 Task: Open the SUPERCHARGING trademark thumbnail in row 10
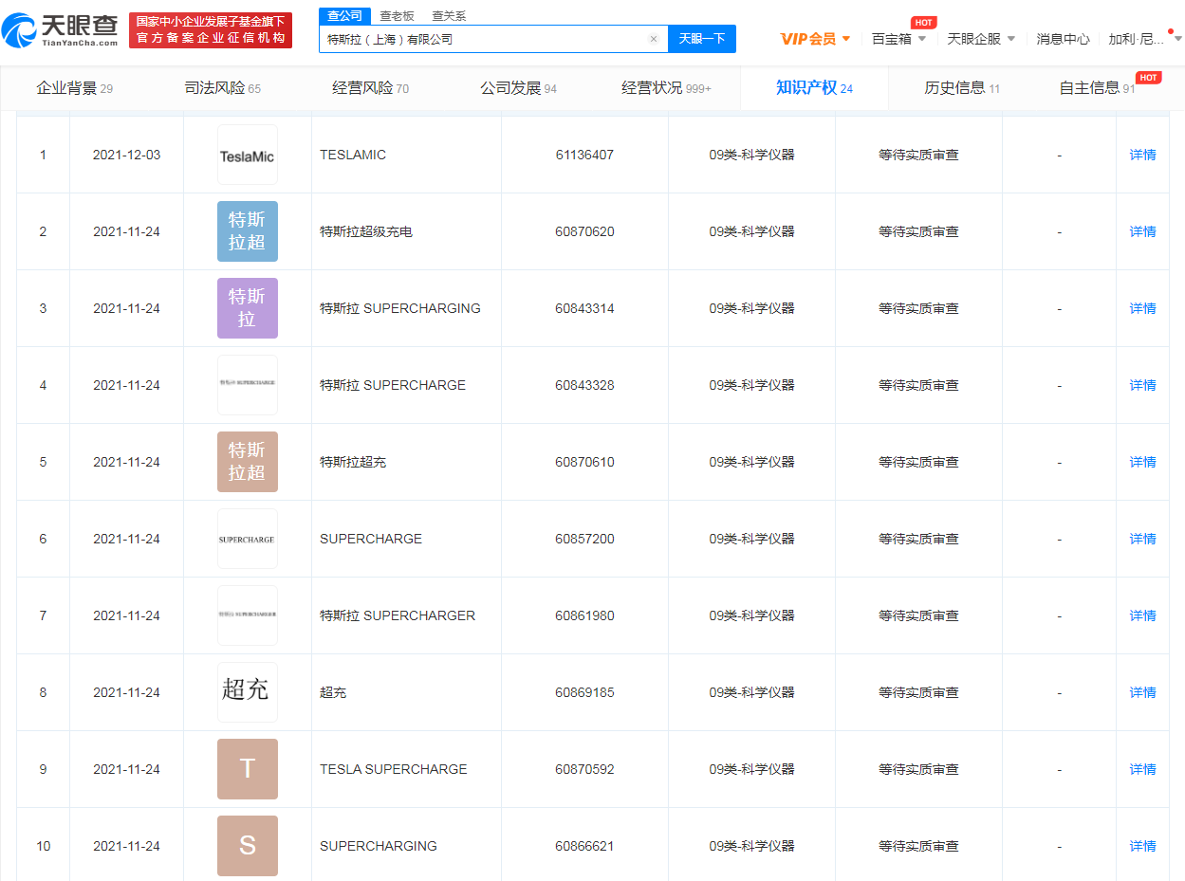(248, 846)
